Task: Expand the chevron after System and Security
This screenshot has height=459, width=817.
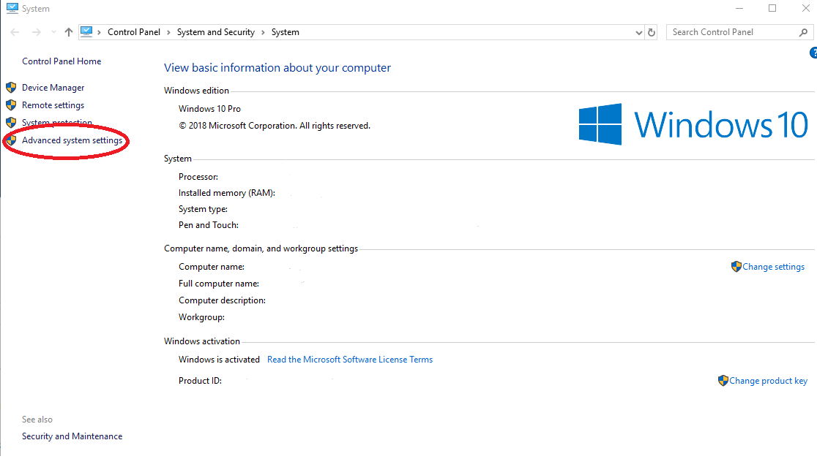Action: click(263, 32)
